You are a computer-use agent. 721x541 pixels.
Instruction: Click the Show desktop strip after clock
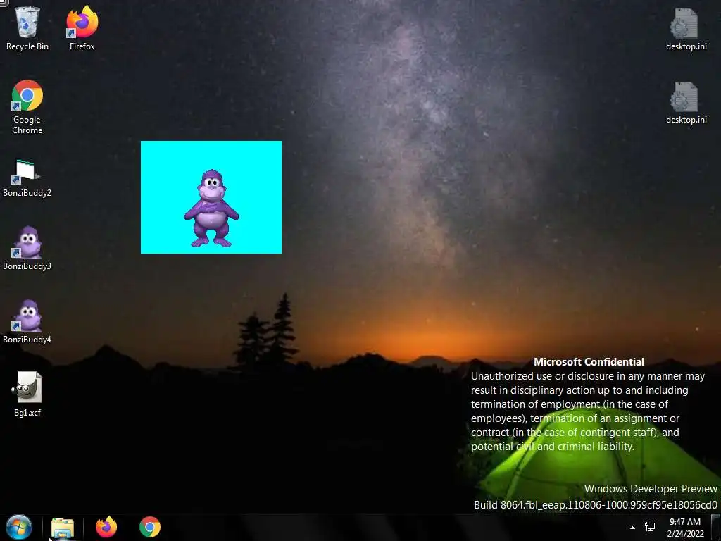716,528
